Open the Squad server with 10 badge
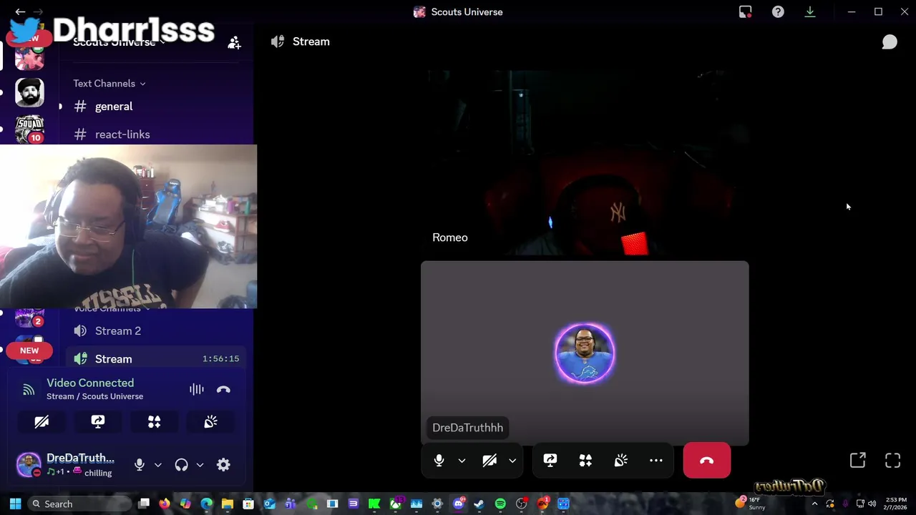Viewport: 916px width, 515px height. coord(29,129)
